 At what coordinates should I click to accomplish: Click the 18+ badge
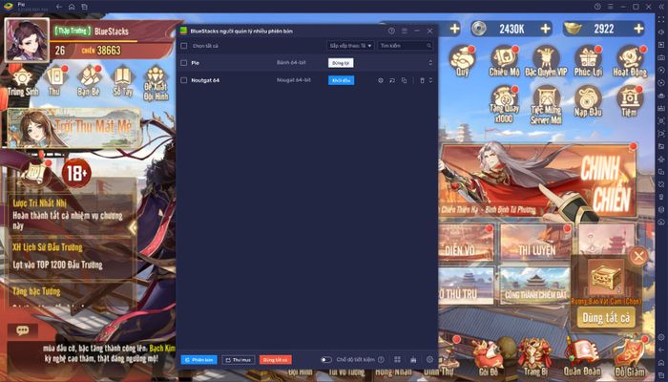coord(76,173)
